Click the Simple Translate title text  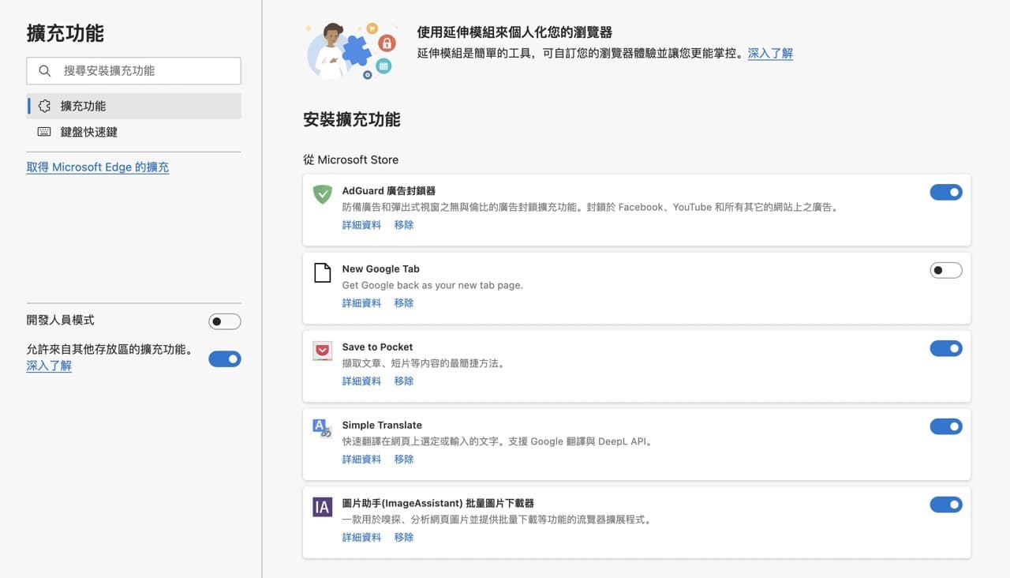click(x=382, y=426)
